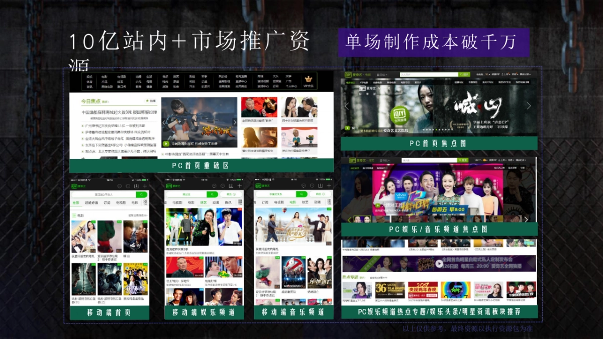Click the right arrow of the PC首页焦点图 carousel
This screenshot has height=339, width=603.
(529, 105)
